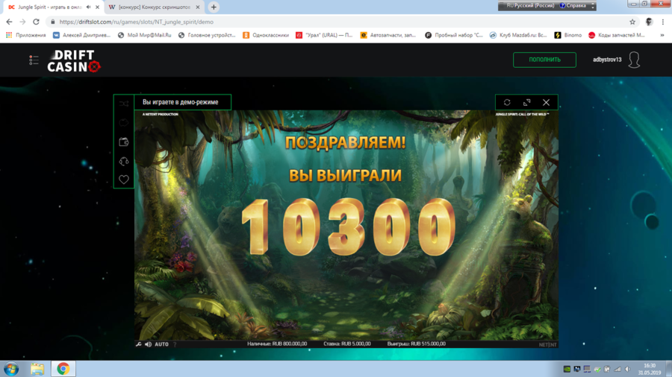Click the random game shuffle icon
The height and width of the screenshot is (377, 672).
pos(124,104)
